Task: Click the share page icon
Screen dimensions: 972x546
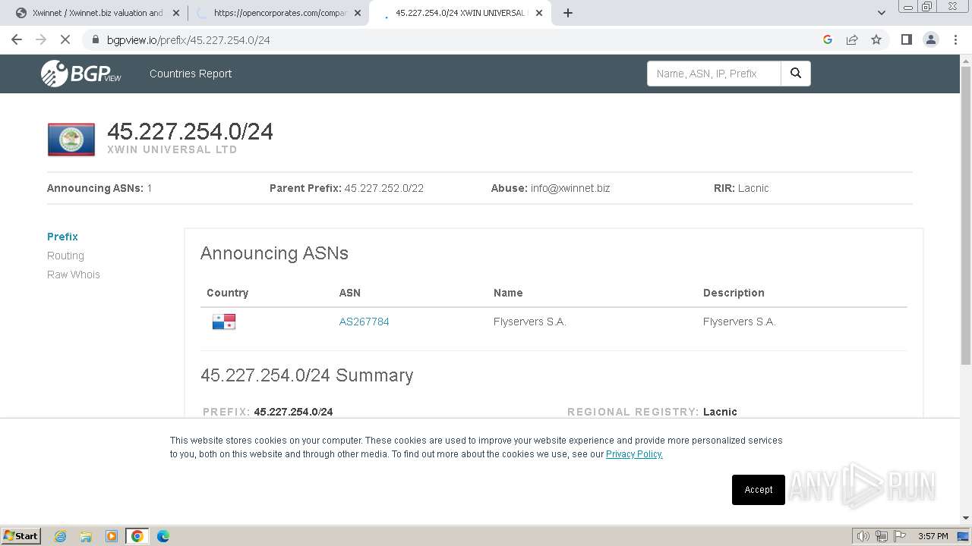Action: [x=852, y=39]
